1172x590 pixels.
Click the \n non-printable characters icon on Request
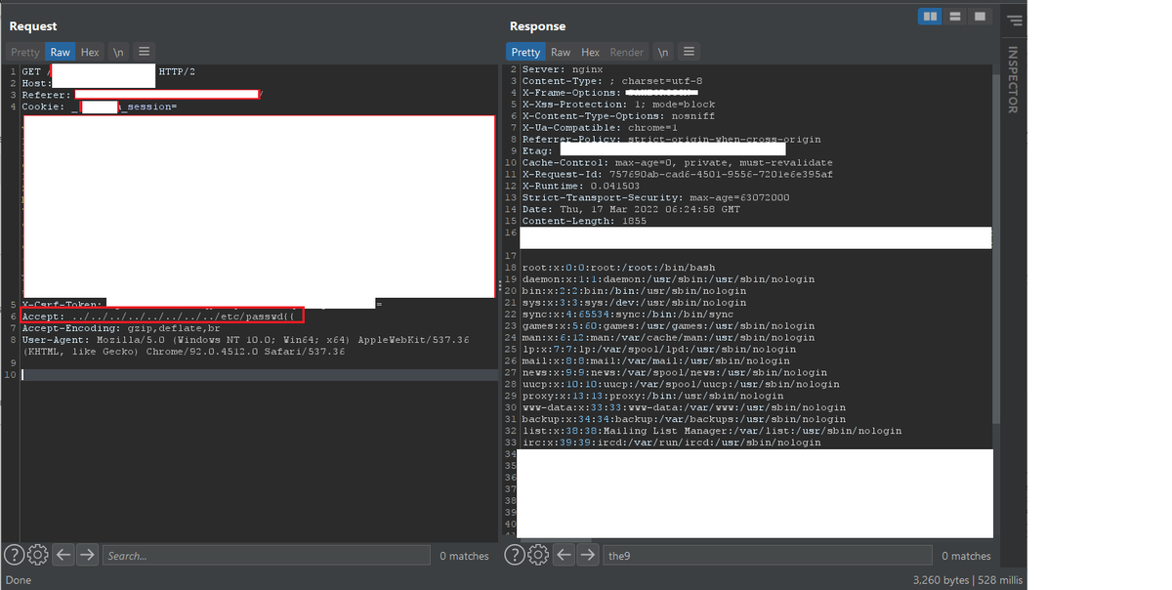(x=117, y=51)
